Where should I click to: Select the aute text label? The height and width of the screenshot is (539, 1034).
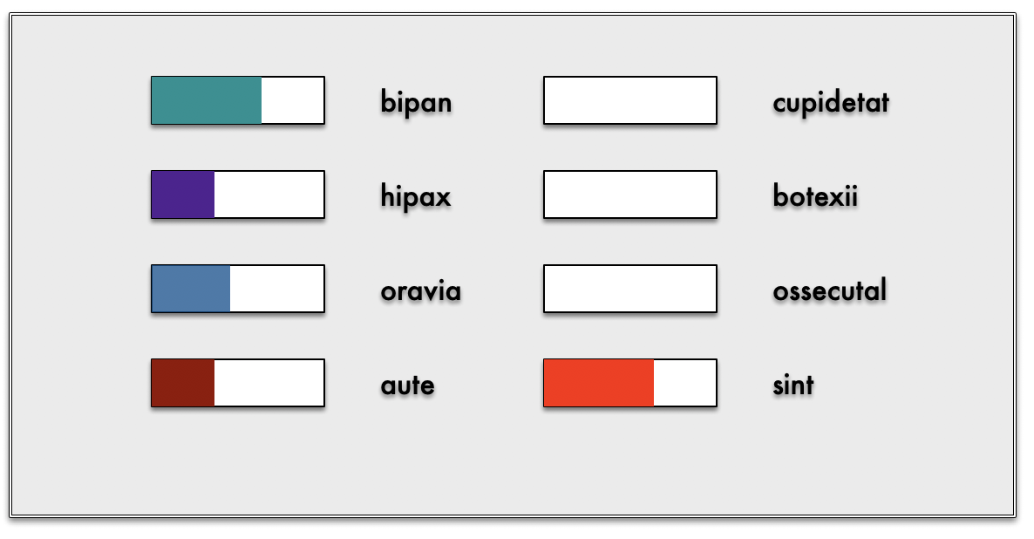pyautogui.click(x=407, y=385)
